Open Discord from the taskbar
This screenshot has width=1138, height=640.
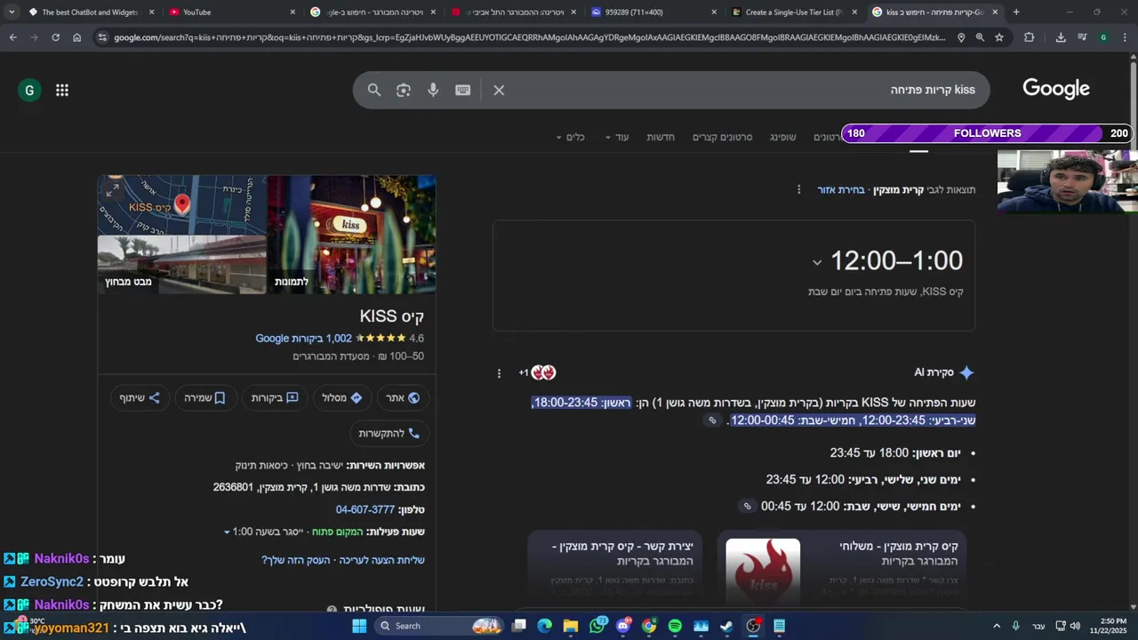pyautogui.click(x=623, y=626)
